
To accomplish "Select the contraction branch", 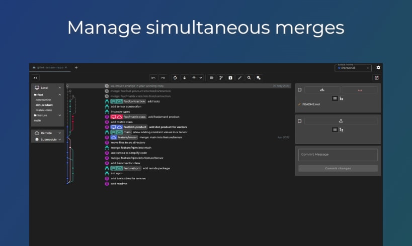I will (43, 100).
